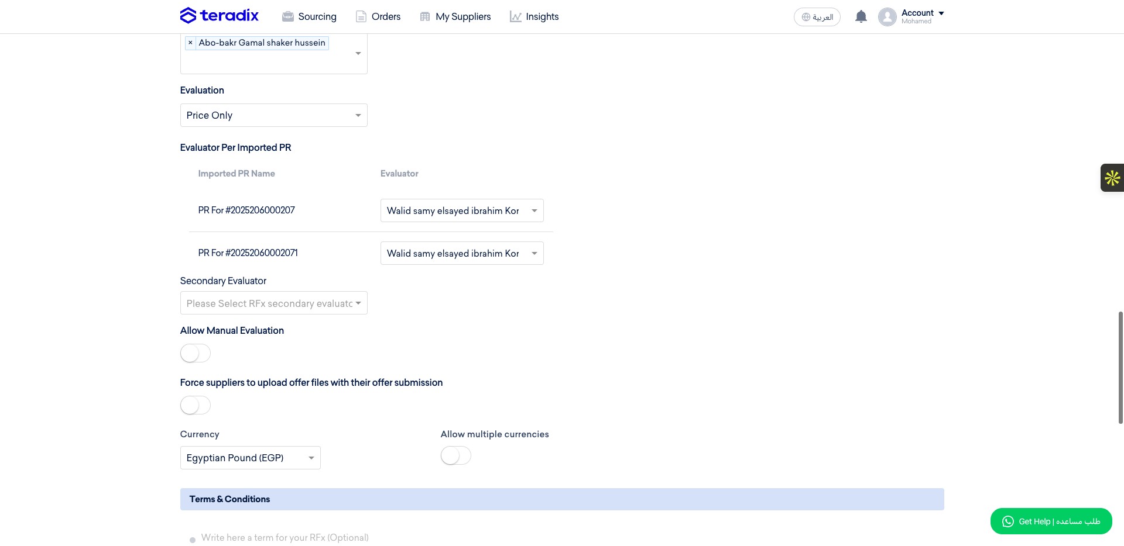Image resolution: width=1124 pixels, height=546 pixels.
Task: Click the Sourcing briefcase icon
Action: pos(287,17)
